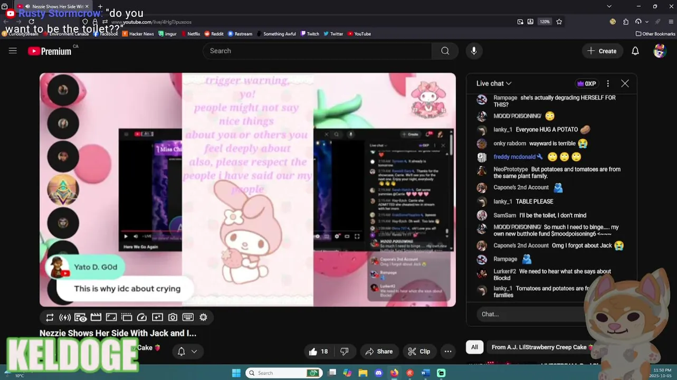Open the Hacker News bookmark
This screenshot has height=380, width=677.
[x=138, y=34]
